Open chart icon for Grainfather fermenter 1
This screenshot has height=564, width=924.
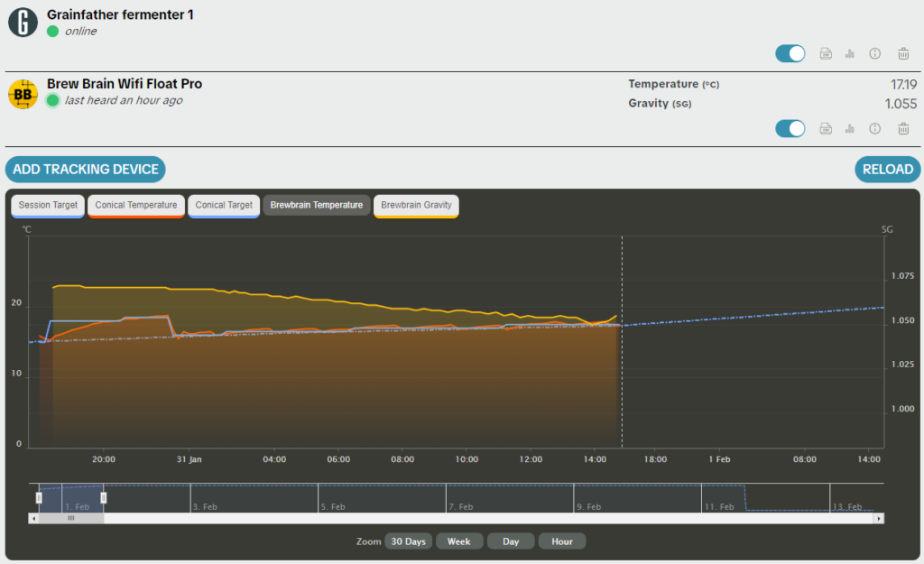[849, 54]
